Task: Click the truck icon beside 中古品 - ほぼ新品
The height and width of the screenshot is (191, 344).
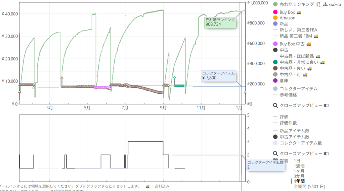Action: [x=318, y=56]
